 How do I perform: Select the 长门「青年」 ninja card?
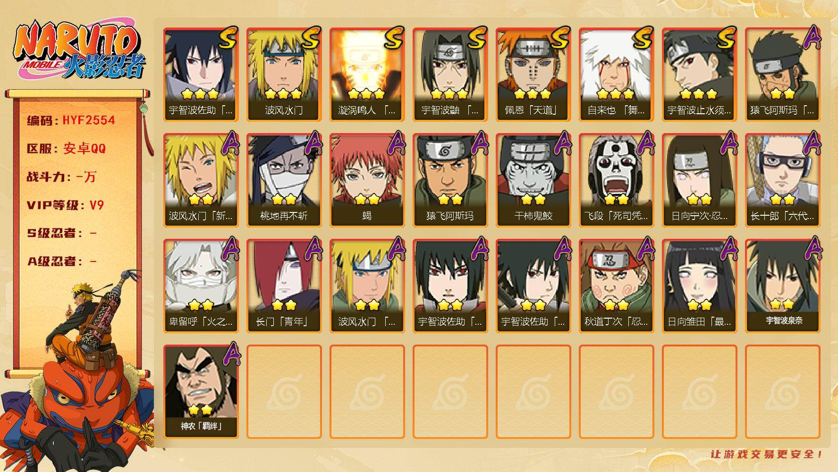(x=284, y=286)
